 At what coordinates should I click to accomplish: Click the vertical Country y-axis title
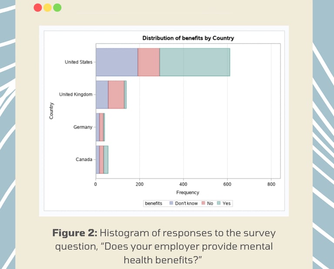[51, 111]
